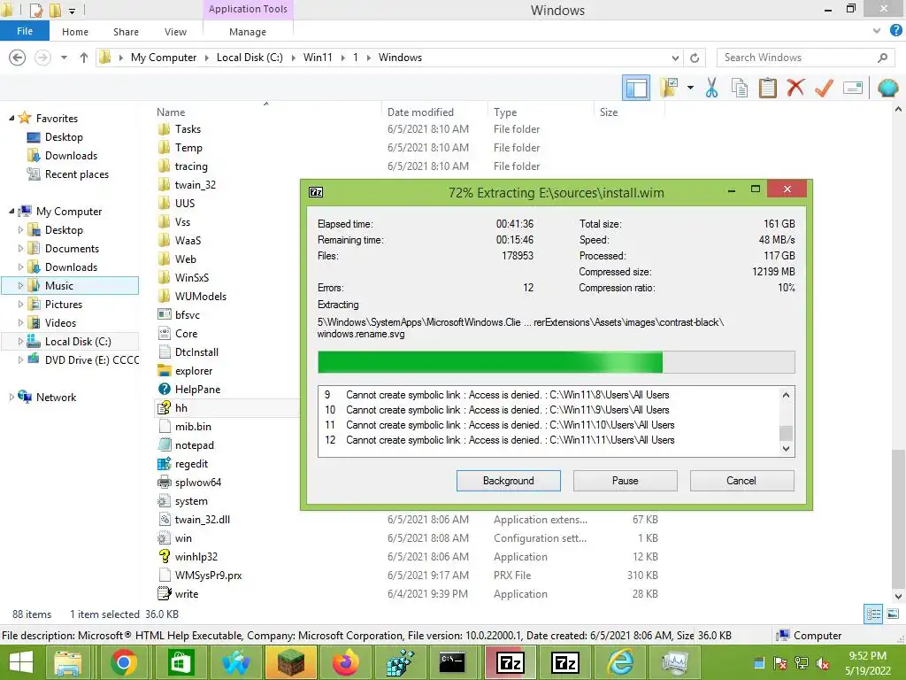Expand the Local Disk (C:) tree node

pos(21,341)
